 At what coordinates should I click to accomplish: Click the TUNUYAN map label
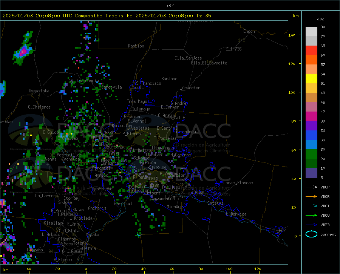88,249
